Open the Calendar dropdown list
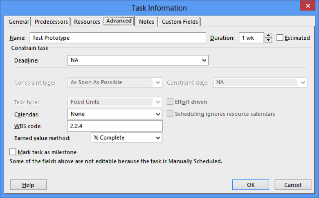Image resolution: width=319 pixels, height=198 pixels. click(158, 114)
